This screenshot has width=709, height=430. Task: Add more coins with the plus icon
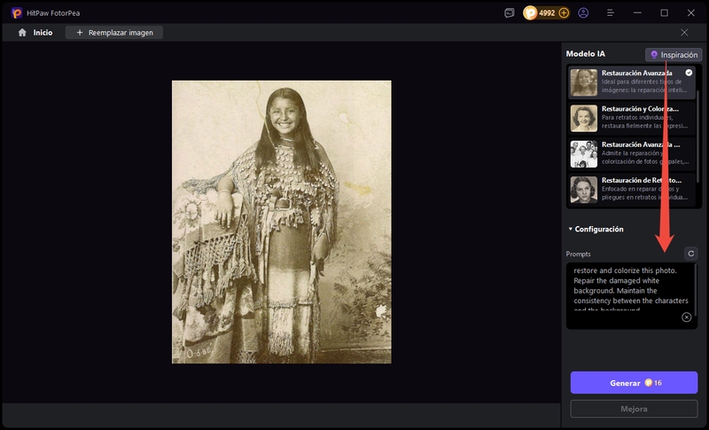564,13
